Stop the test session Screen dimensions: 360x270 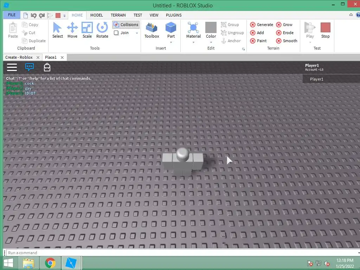pyautogui.click(x=325, y=30)
